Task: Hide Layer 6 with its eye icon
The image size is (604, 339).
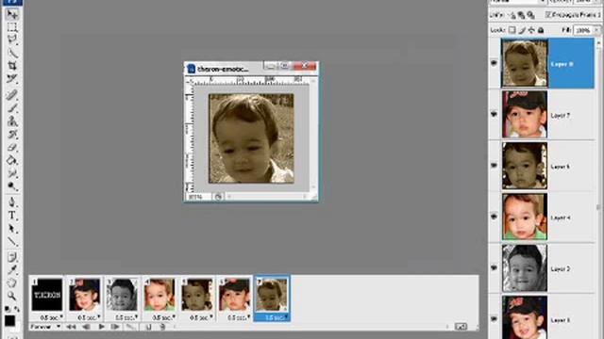Action: click(495, 166)
